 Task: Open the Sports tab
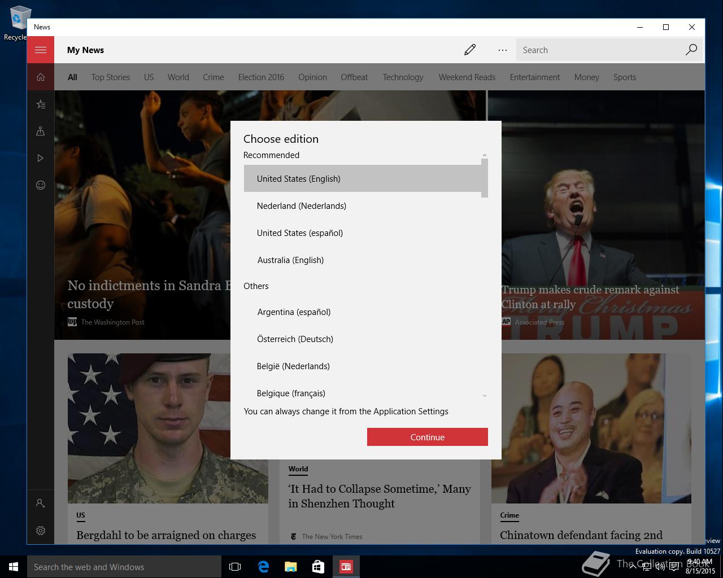click(625, 77)
